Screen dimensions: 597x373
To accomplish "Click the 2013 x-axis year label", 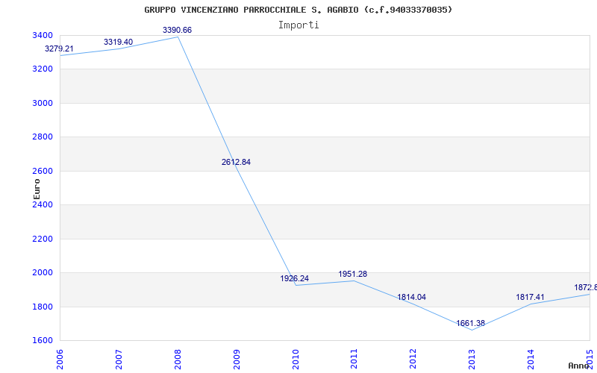I will coord(472,358).
